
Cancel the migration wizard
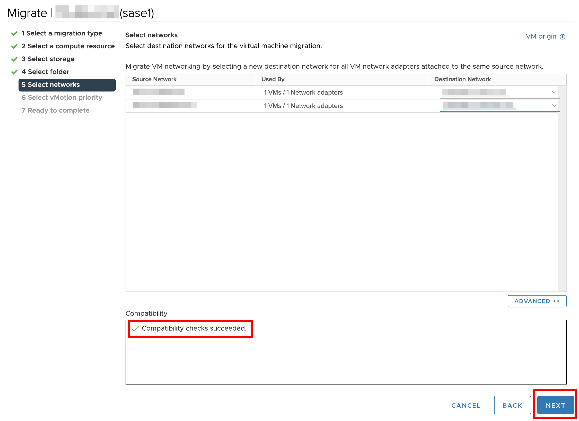pyautogui.click(x=466, y=405)
